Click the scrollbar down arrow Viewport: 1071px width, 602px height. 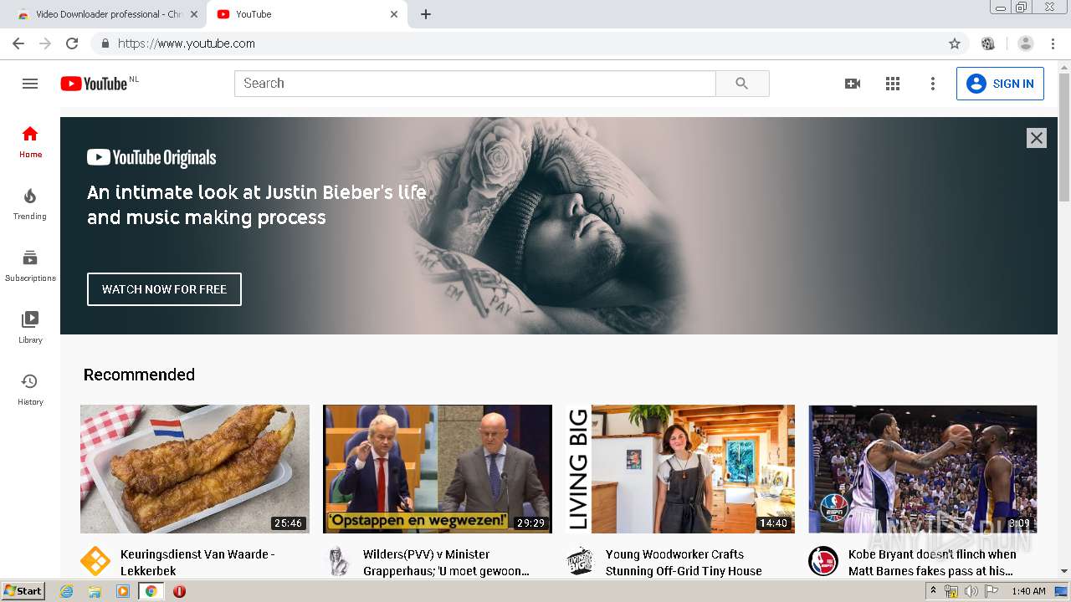point(1064,571)
